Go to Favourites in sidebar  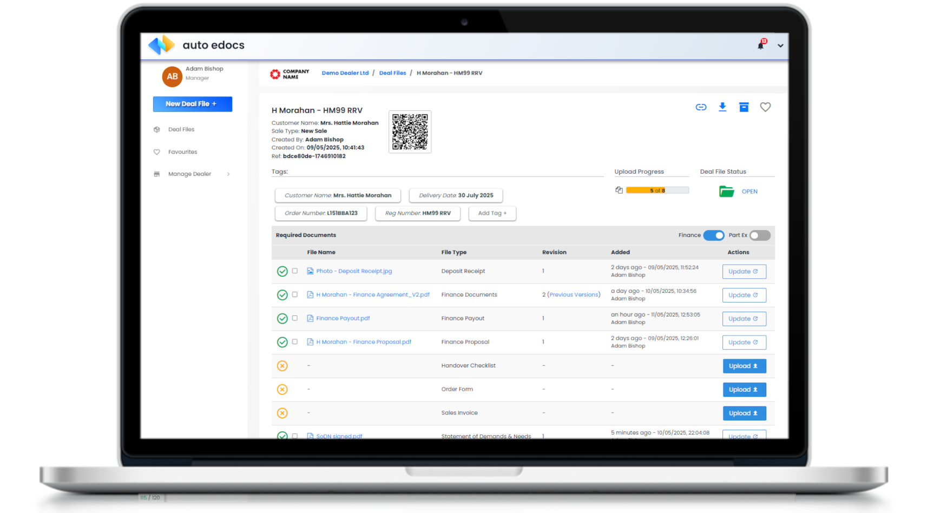coord(182,152)
